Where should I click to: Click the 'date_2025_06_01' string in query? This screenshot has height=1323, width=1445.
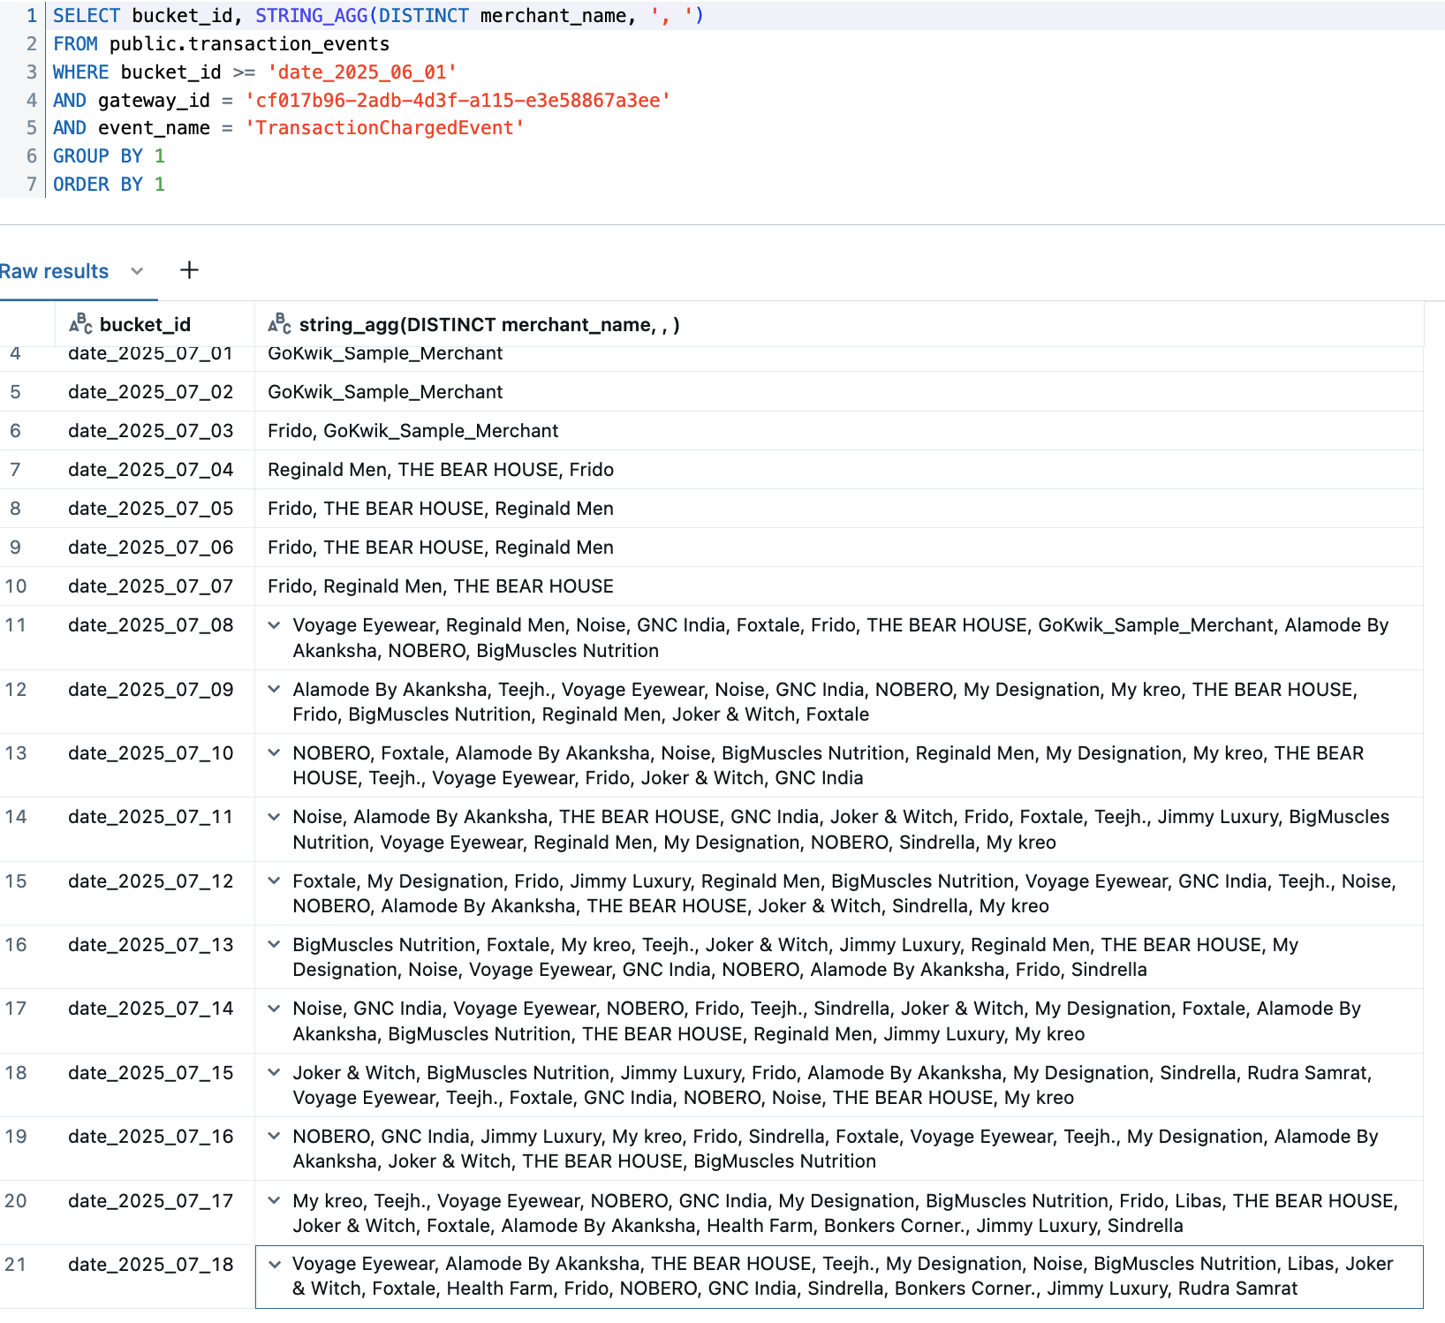[362, 72]
